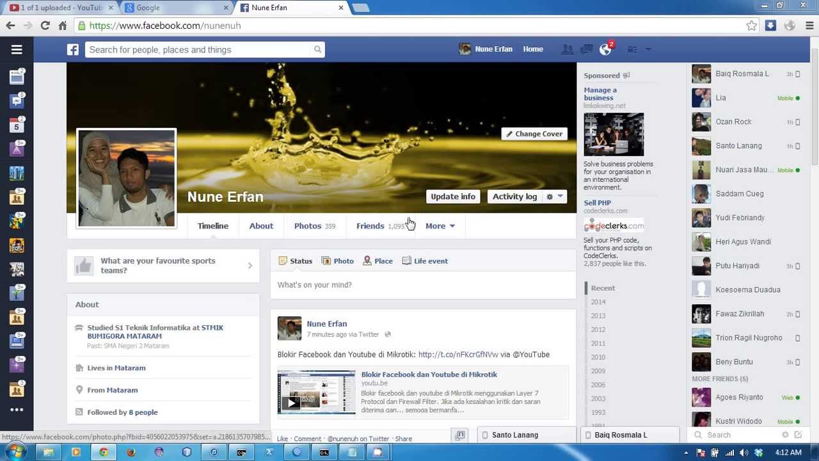Image resolution: width=819 pixels, height=461 pixels.
Task: Open privacy shortcuts icon in top bar
Action: pos(632,49)
